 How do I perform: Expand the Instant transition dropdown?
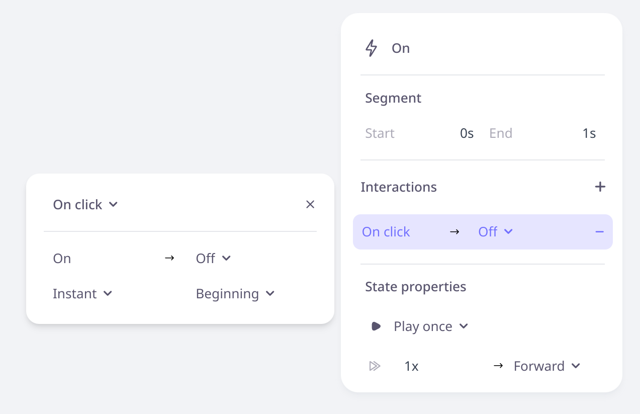(82, 294)
